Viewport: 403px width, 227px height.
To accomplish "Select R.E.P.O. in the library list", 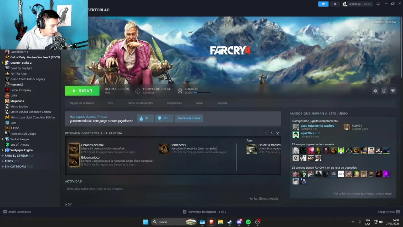I will coord(15,128).
